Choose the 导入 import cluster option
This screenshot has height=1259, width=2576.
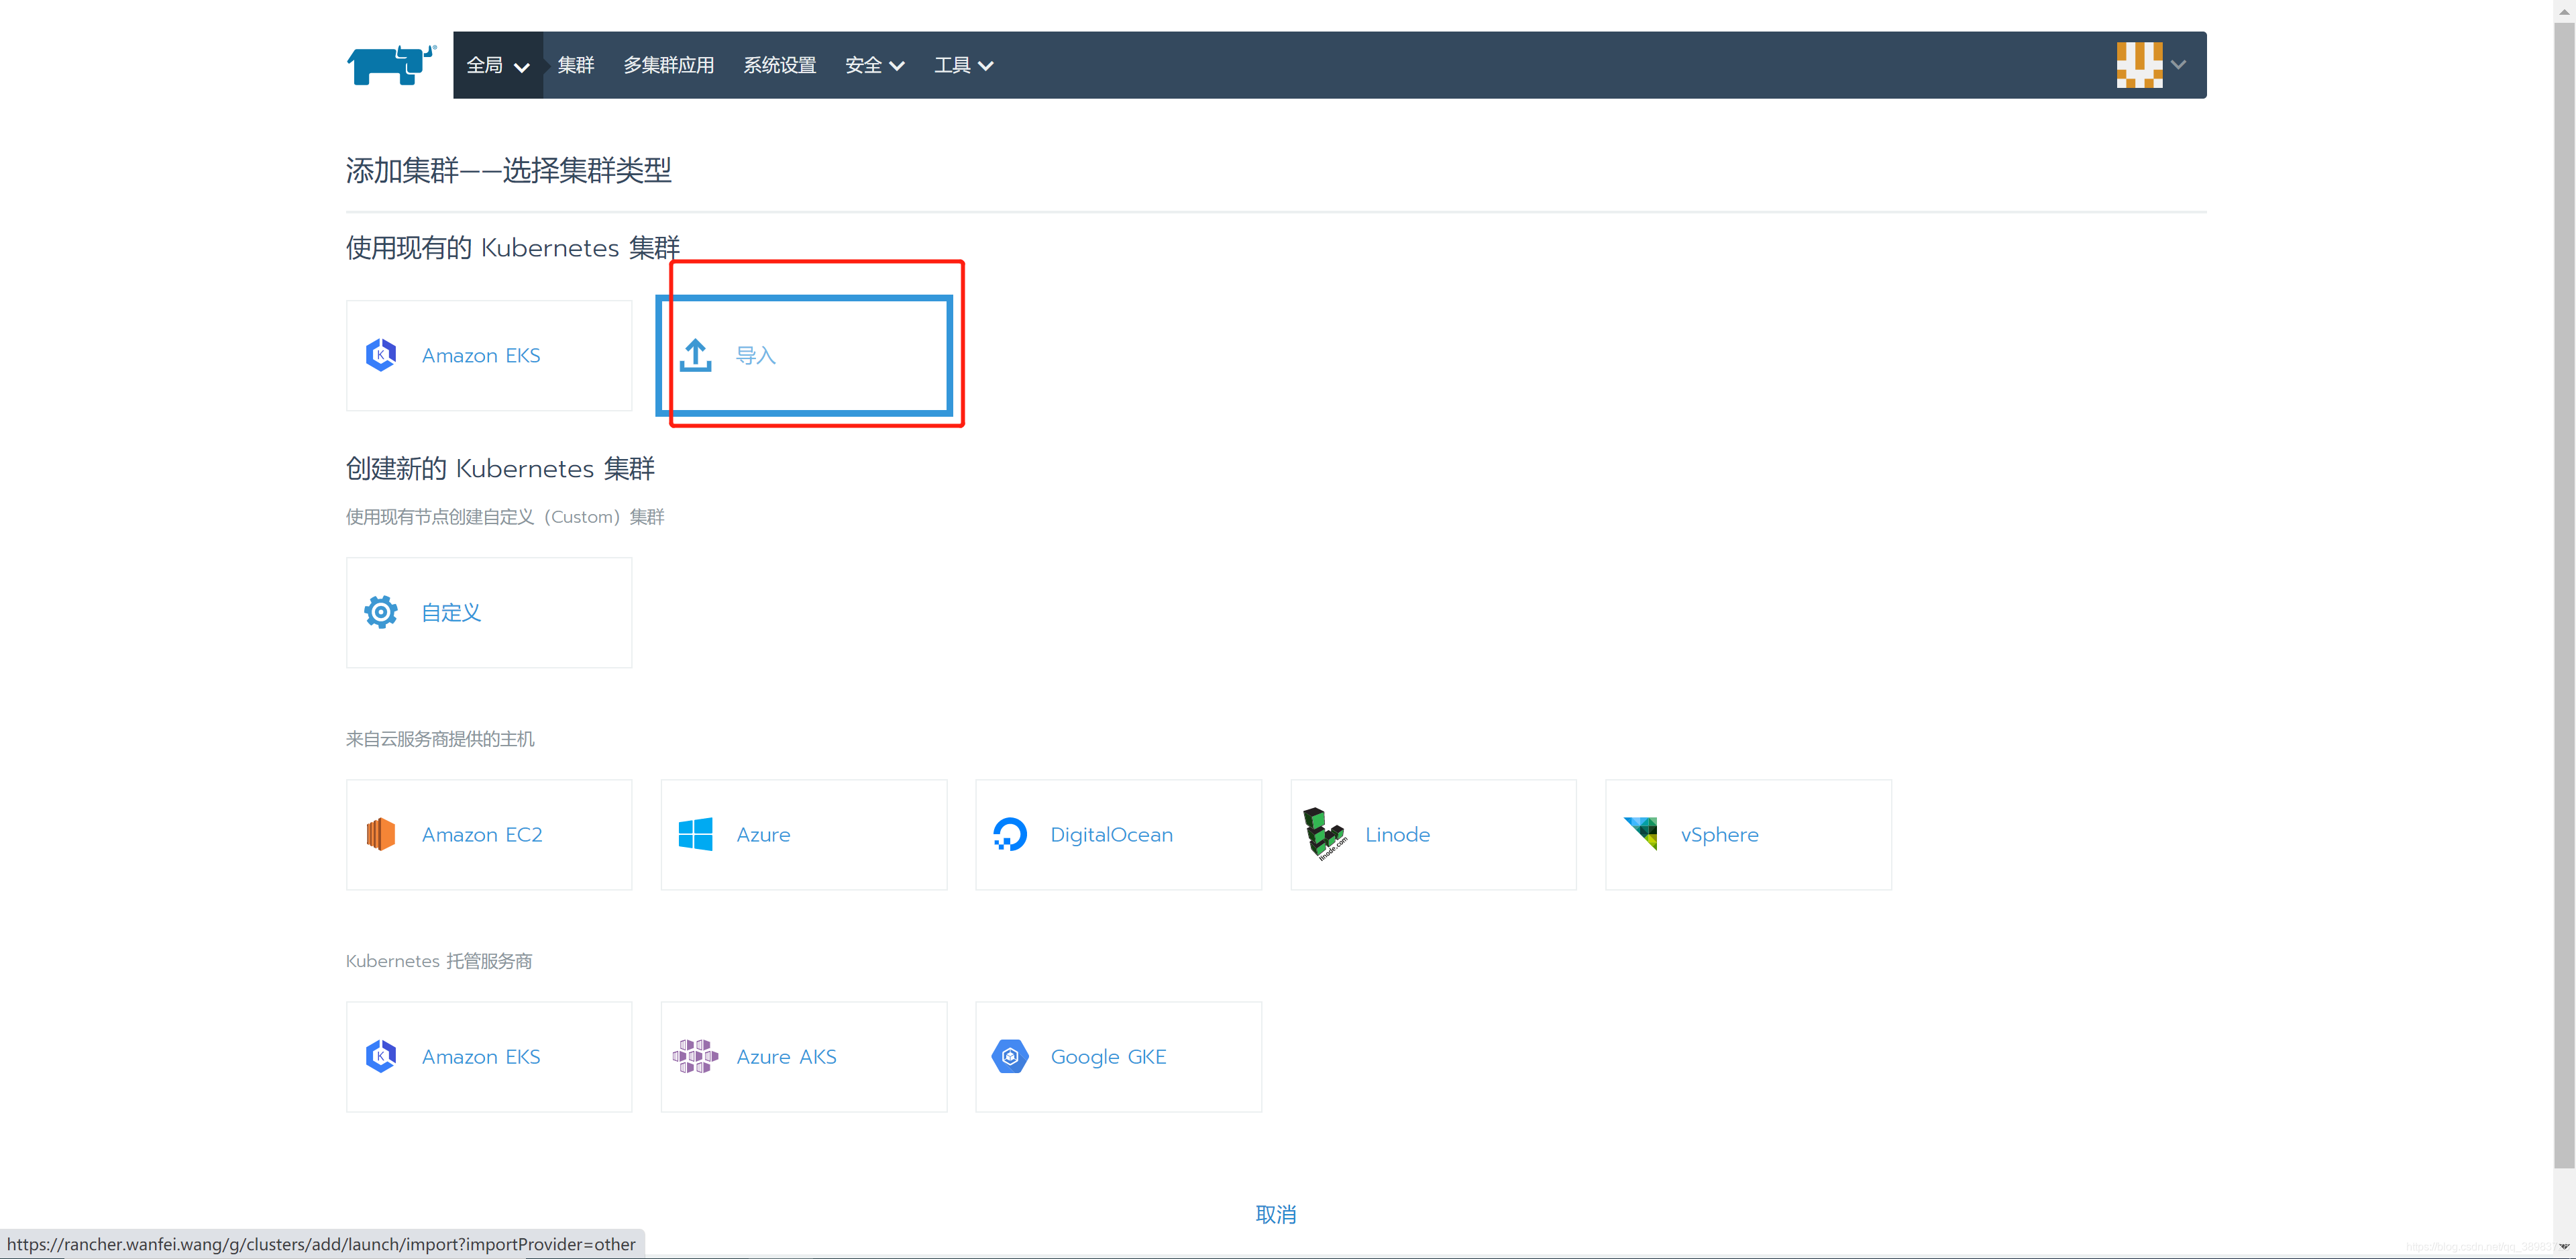pos(804,355)
